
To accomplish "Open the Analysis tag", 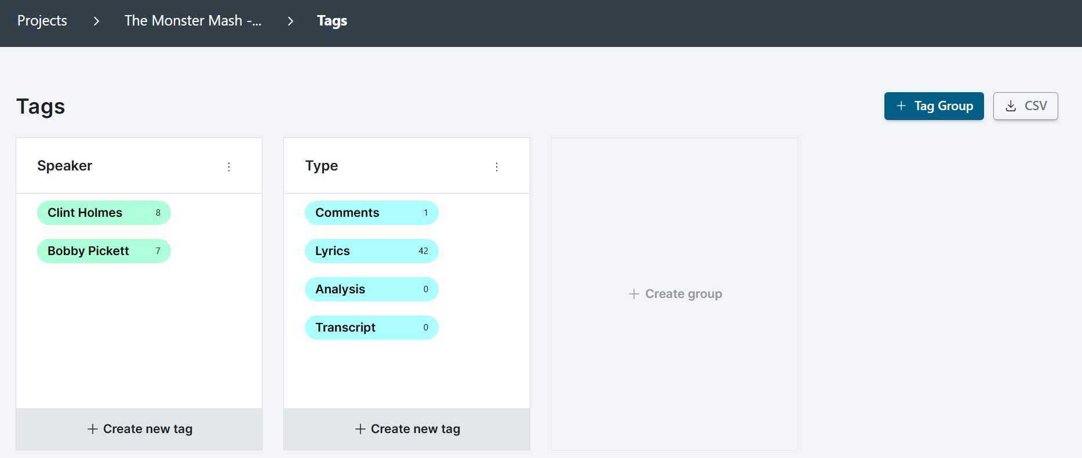I will (x=371, y=289).
